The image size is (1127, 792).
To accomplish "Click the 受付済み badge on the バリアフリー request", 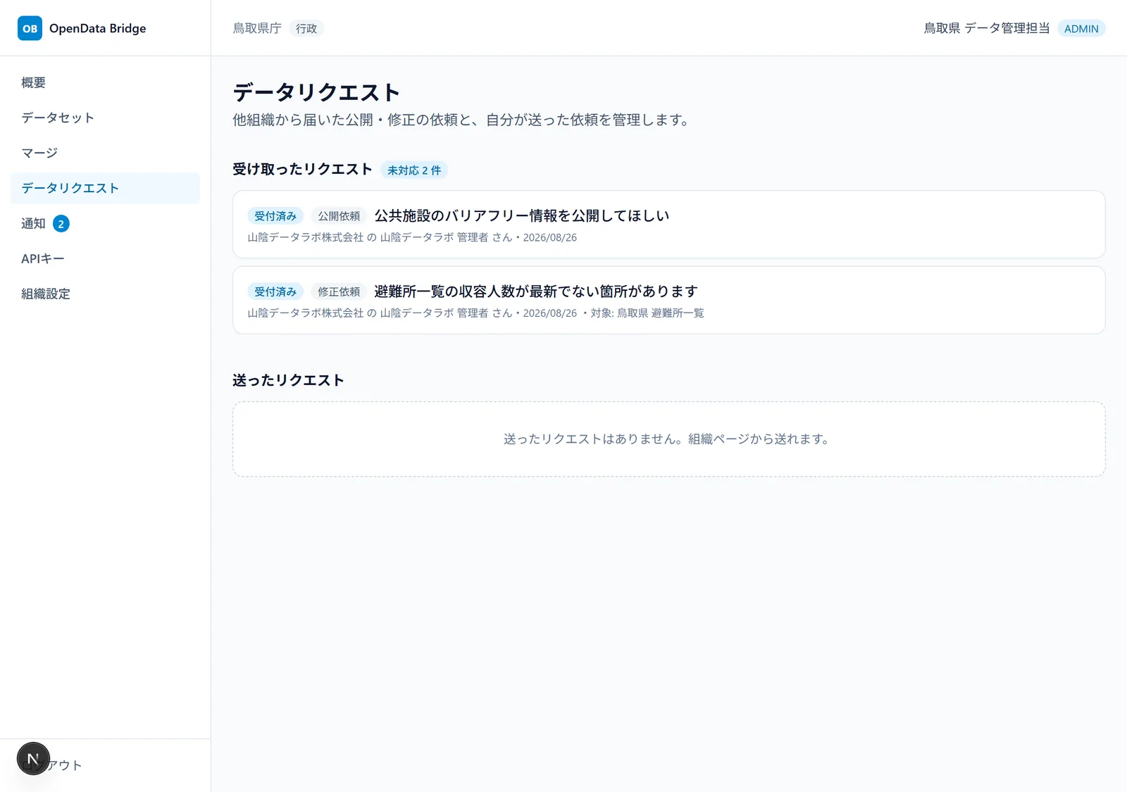I will pyautogui.click(x=275, y=216).
